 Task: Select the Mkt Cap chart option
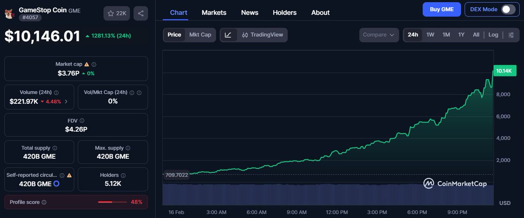point(200,35)
